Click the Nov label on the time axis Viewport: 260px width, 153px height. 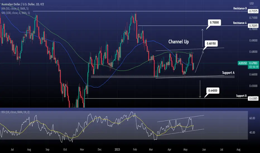pos(82,150)
